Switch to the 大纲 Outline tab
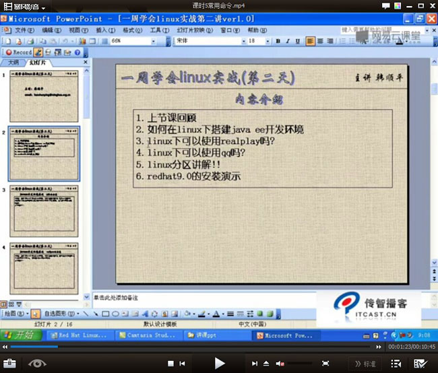 click(x=13, y=62)
